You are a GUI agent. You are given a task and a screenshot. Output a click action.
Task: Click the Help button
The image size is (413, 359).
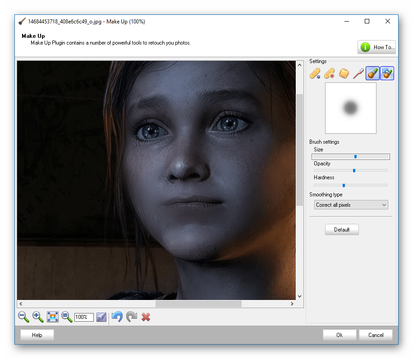pyautogui.click(x=37, y=335)
